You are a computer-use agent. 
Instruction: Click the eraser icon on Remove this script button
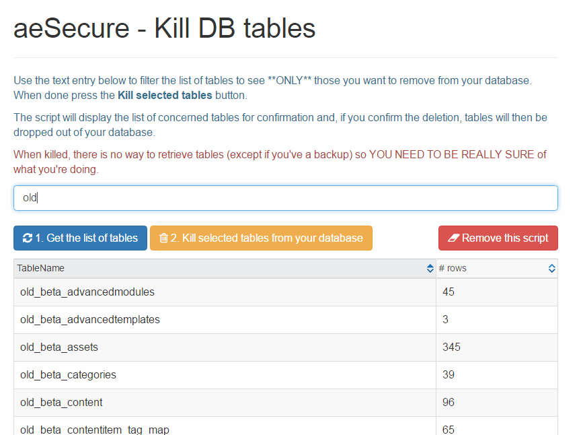click(454, 238)
